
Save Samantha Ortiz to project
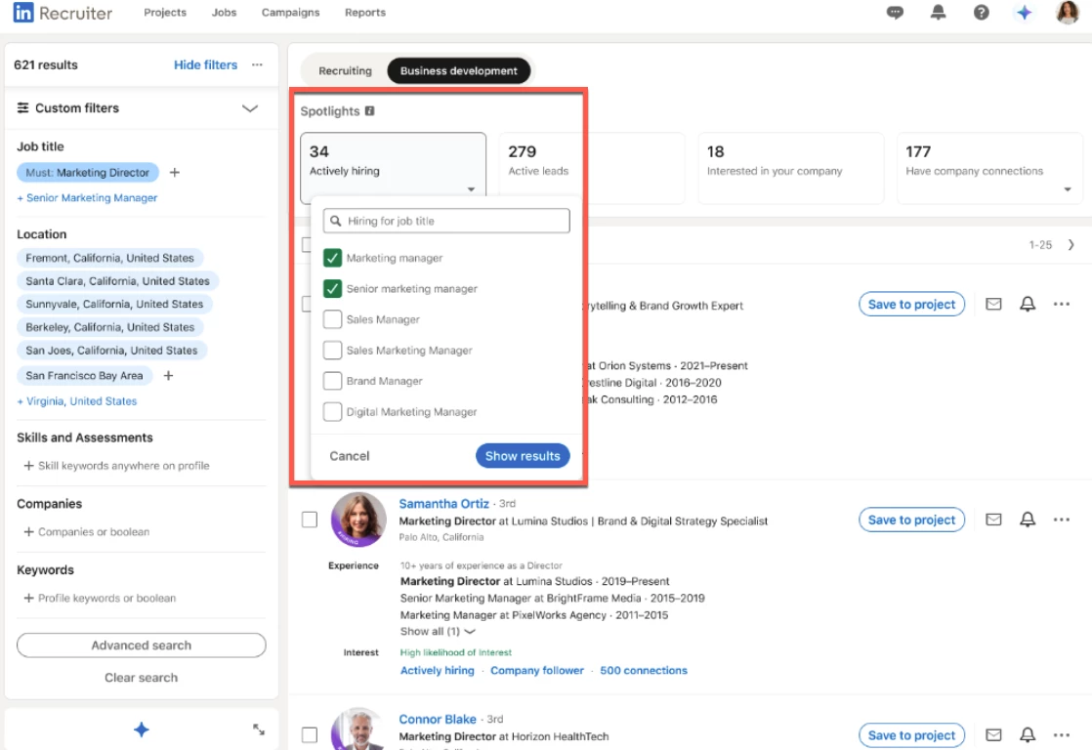coord(911,520)
